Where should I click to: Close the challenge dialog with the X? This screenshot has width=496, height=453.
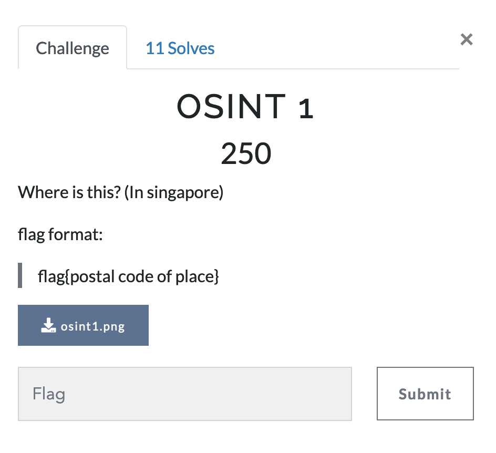(x=466, y=39)
